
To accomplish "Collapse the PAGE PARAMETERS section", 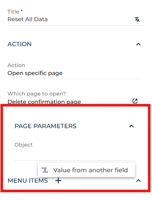I will [x=132, y=126].
